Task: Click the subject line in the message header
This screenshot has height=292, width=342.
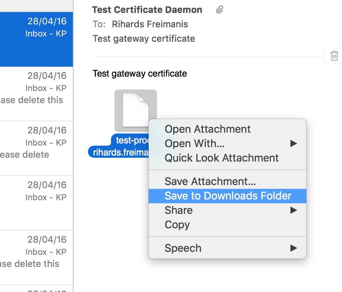Action: coord(144,39)
